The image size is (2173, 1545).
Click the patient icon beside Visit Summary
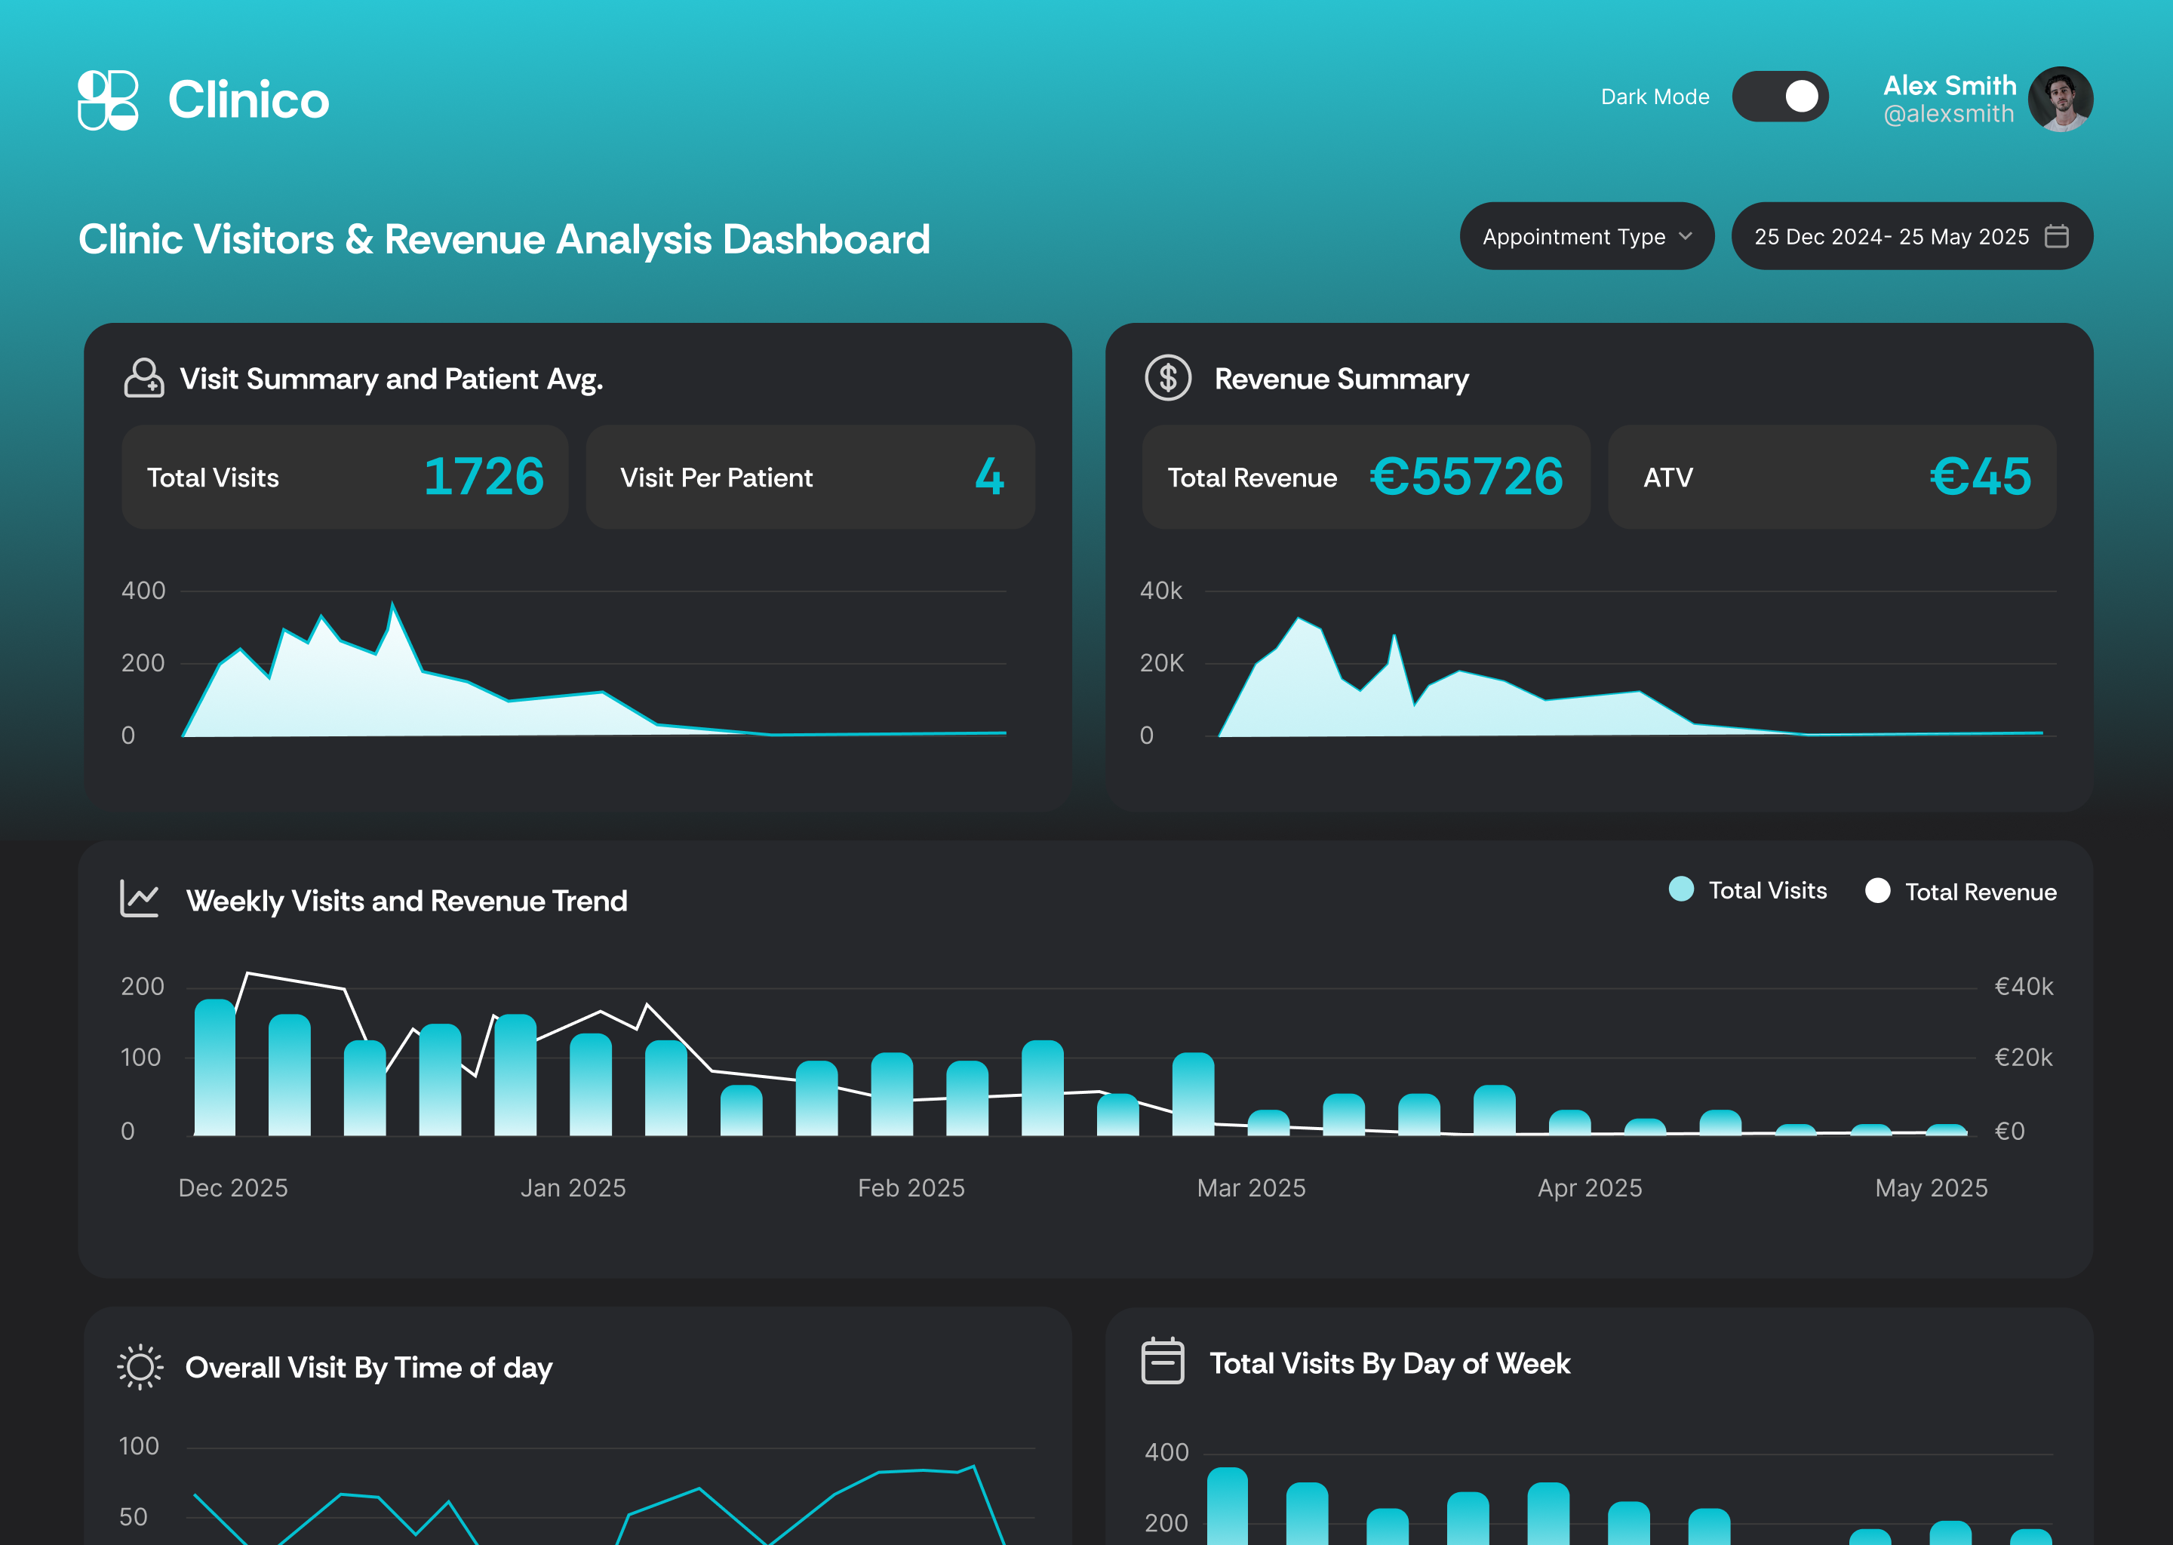click(x=143, y=378)
